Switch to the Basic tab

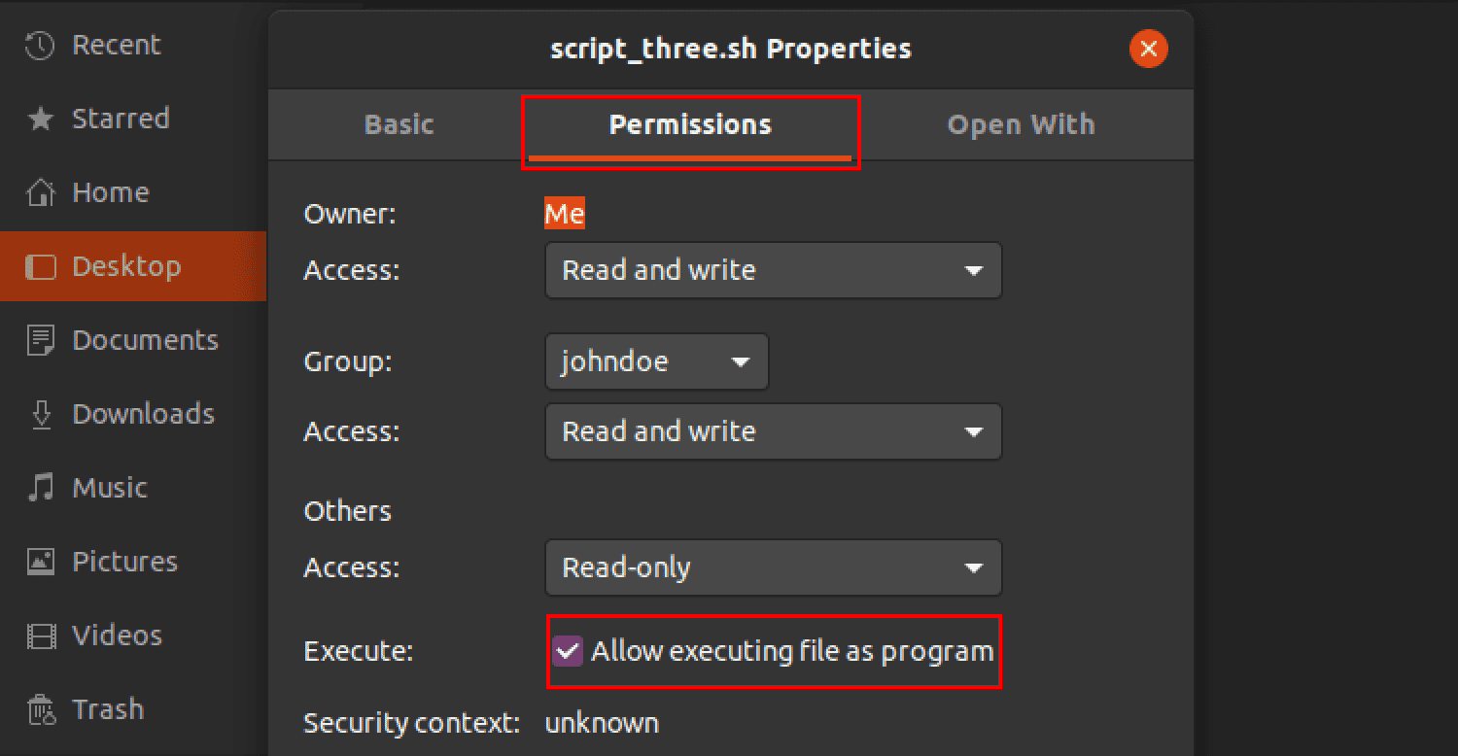399,124
